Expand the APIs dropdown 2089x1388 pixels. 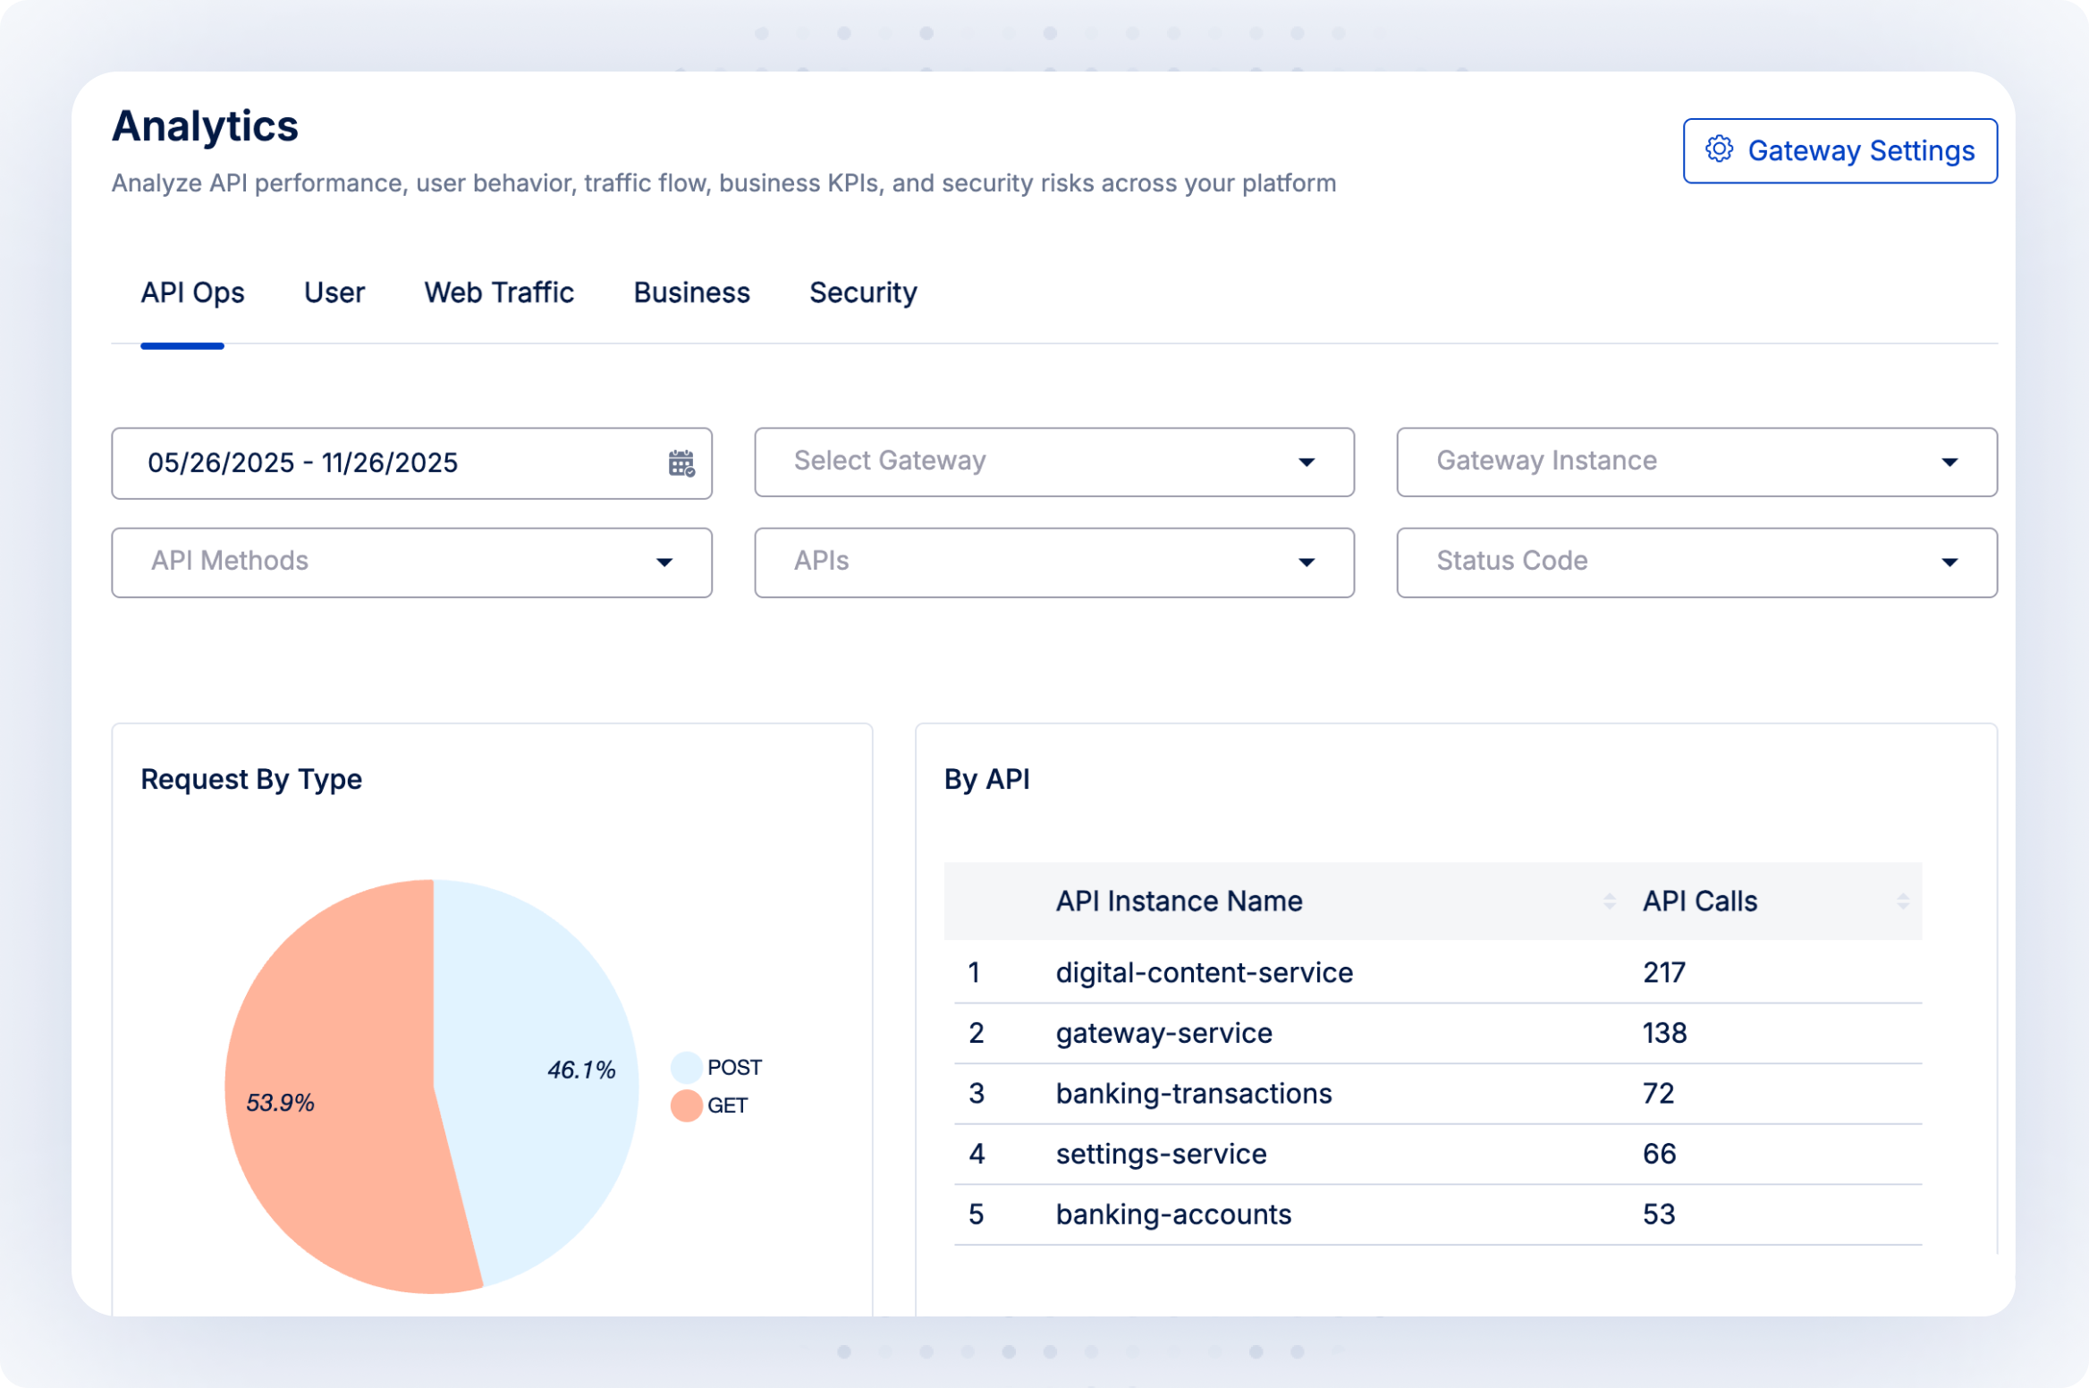click(1053, 562)
